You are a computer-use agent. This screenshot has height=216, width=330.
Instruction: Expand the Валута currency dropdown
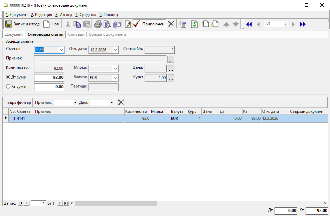(116, 78)
